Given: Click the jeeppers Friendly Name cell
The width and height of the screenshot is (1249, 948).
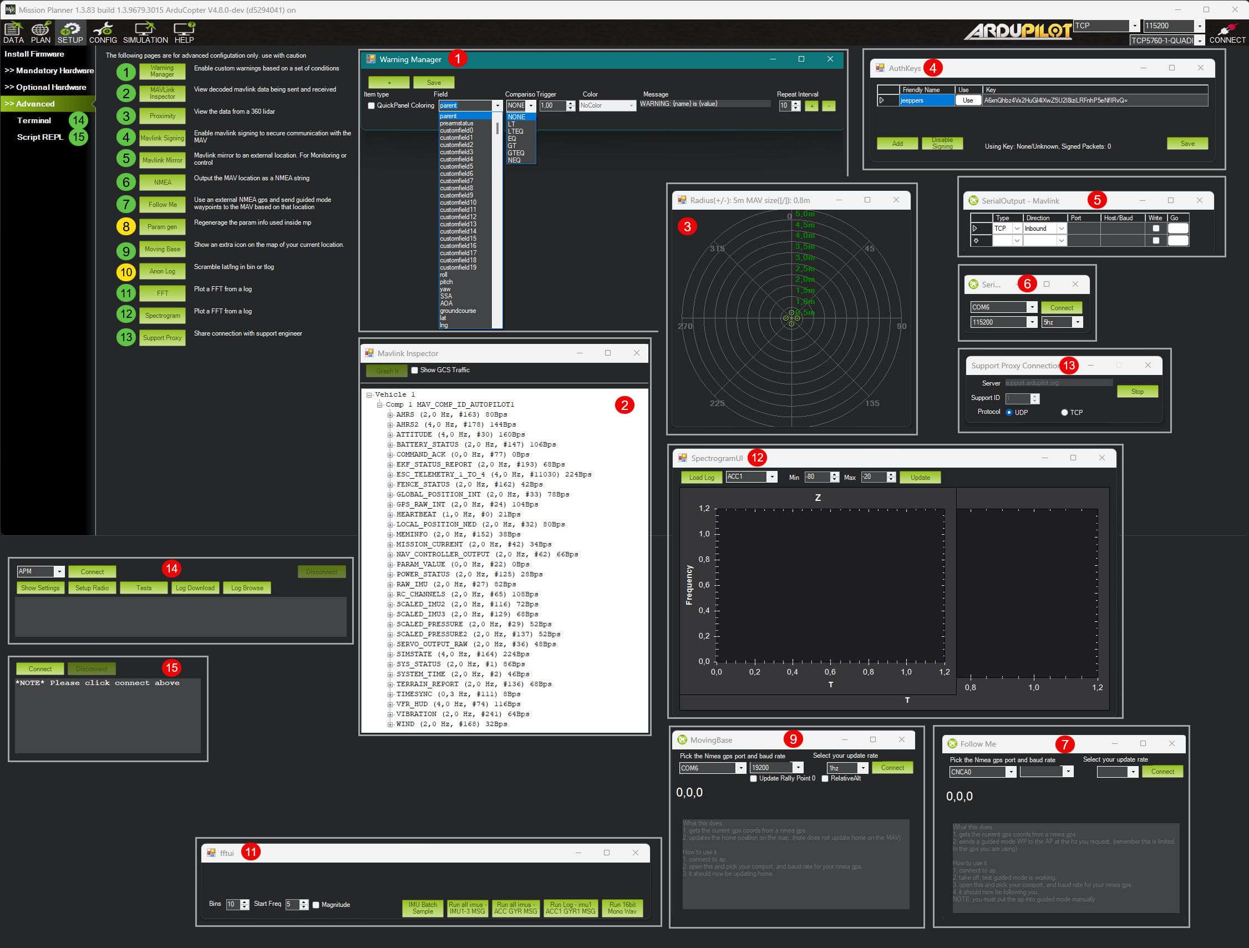Looking at the screenshot, I should pos(927,100).
